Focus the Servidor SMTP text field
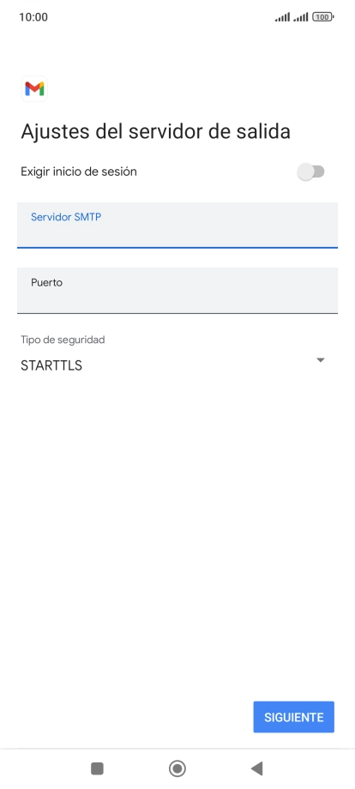Viewport: 355px width, 789px height. point(177,225)
